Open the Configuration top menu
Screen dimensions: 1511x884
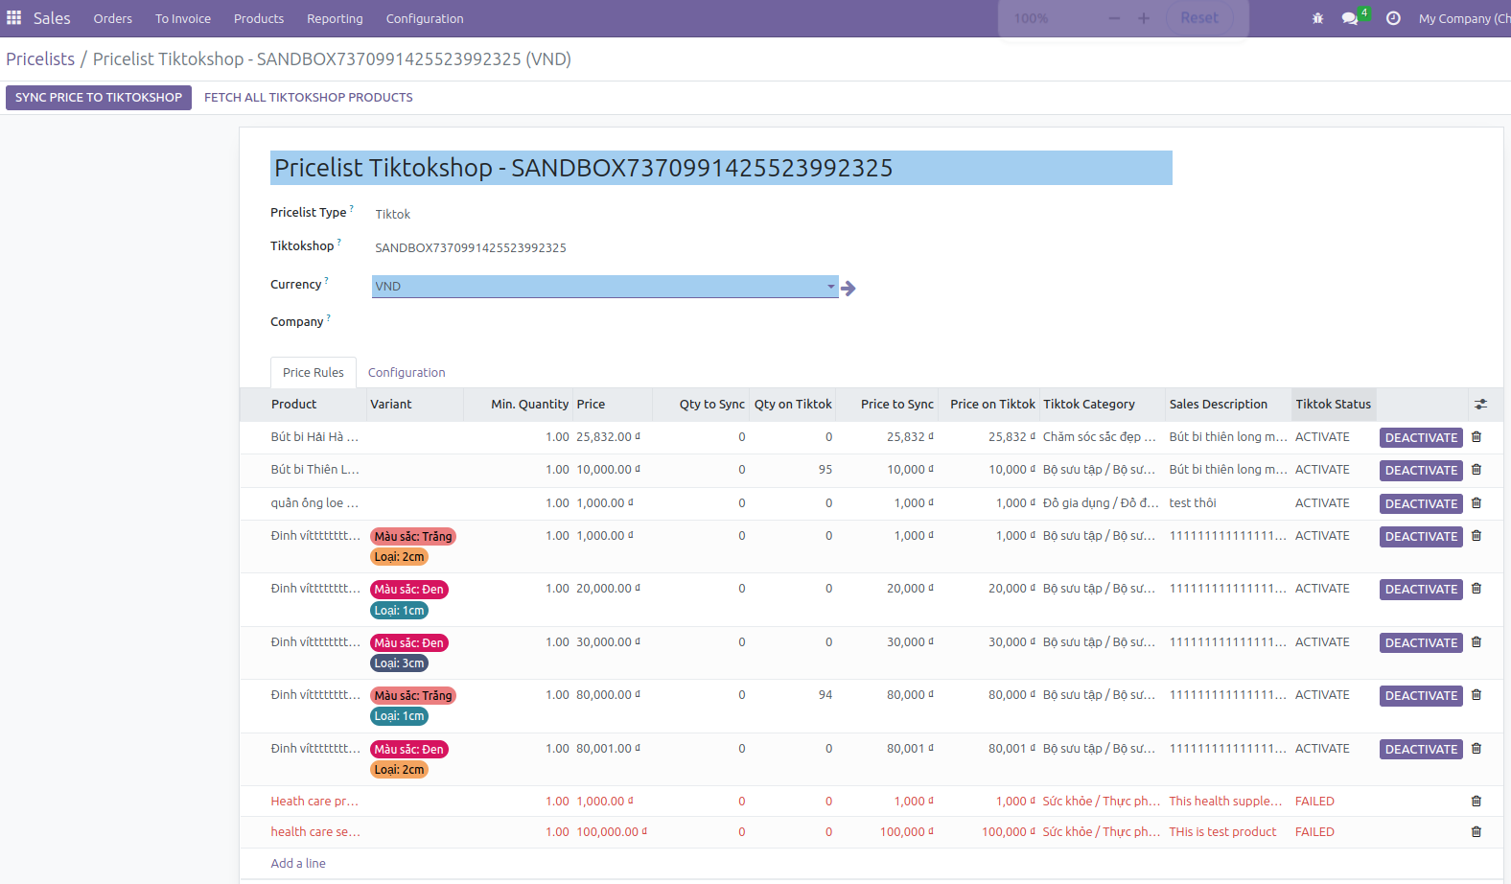(424, 18)
